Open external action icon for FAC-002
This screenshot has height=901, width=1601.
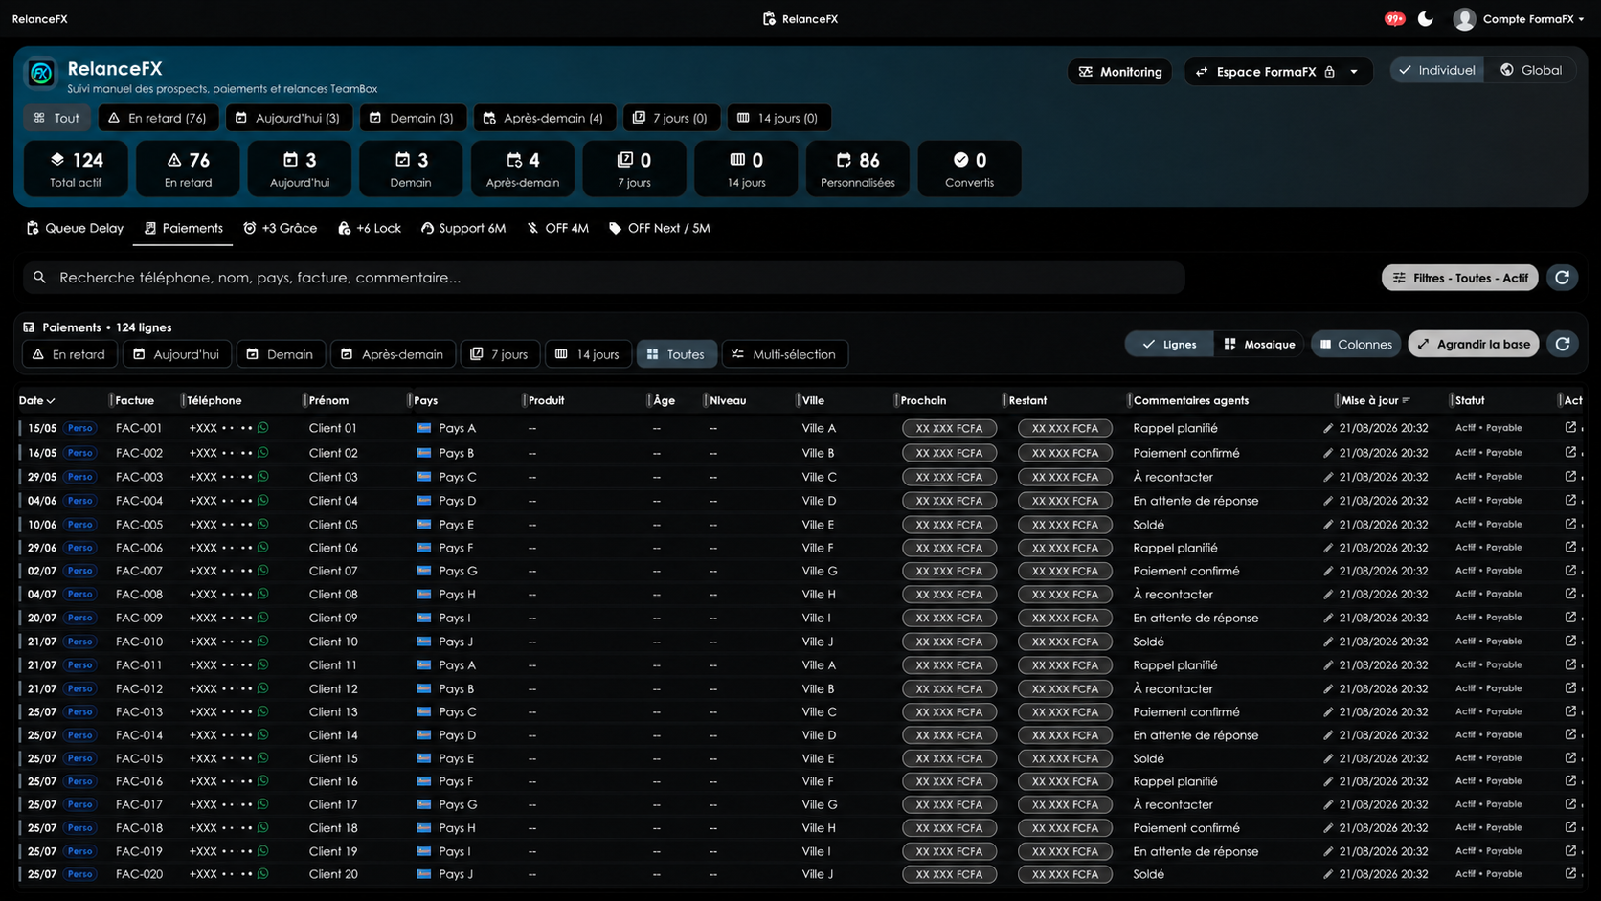click(1570, 452)
